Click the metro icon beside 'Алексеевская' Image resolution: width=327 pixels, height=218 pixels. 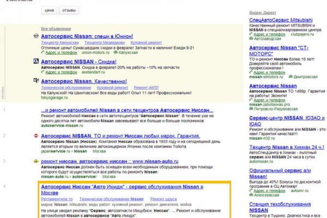(x=251, y=195)
